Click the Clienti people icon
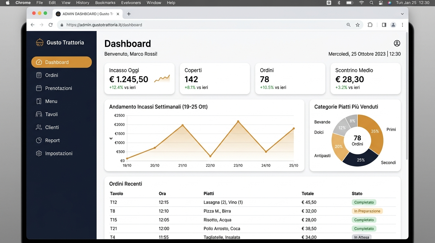Viewport: 435px width, 243px height. point(39,127)
